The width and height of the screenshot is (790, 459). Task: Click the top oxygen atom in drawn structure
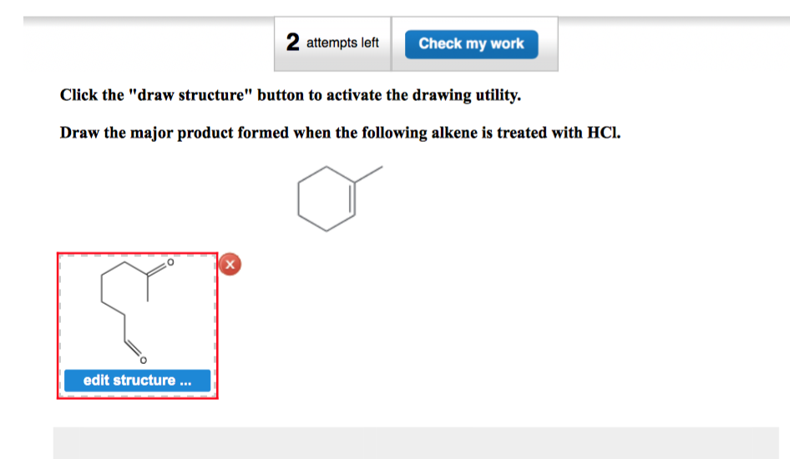[171, 262]
